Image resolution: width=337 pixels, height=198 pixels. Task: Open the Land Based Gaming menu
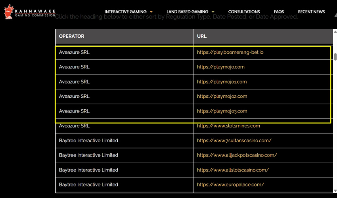pyautogui.click(x=187, y=11)
